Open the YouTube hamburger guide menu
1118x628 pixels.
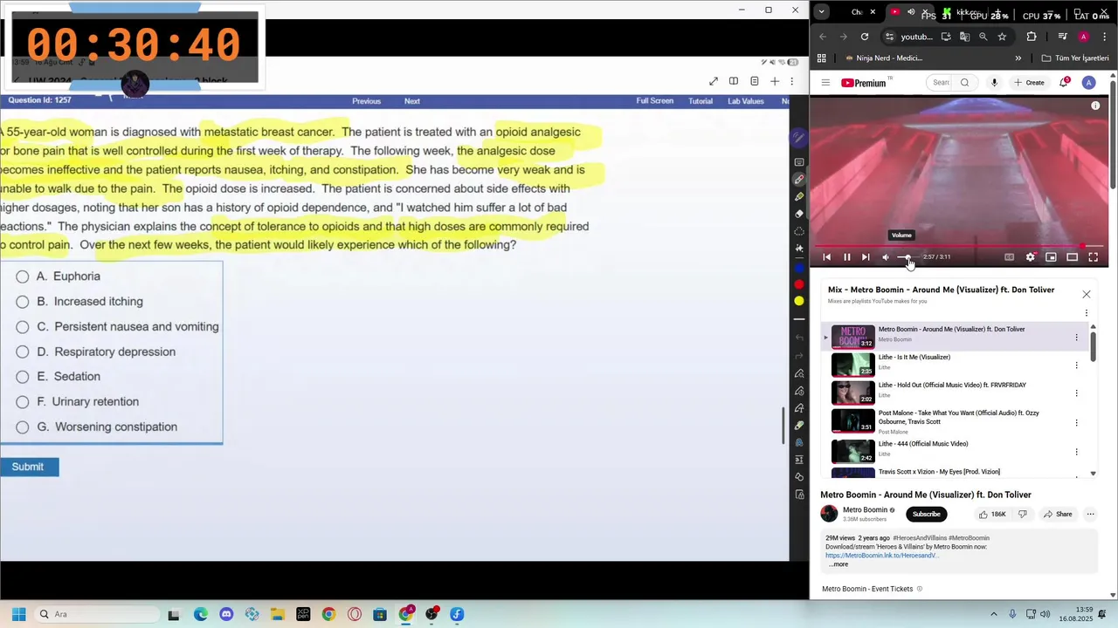pyautogui.click(x=825, y=83)
